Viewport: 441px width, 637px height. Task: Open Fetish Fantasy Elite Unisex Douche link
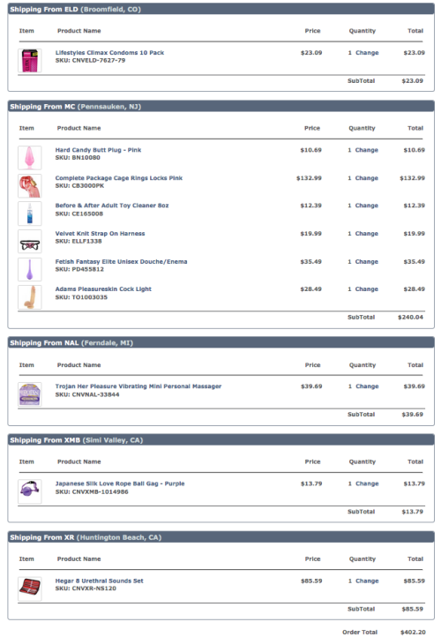122,262
